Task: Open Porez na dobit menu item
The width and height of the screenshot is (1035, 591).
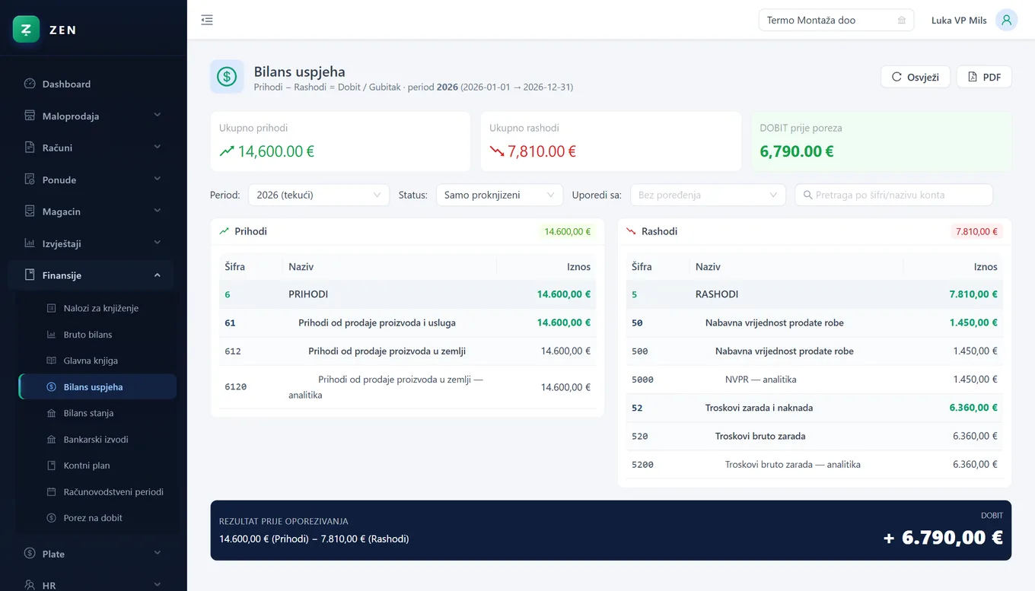Action: [99, 518]
